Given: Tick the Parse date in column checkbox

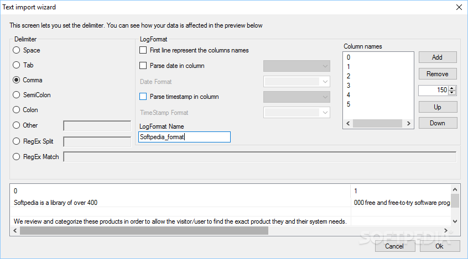Looking at the screenshot, I should tap(143, 66).
